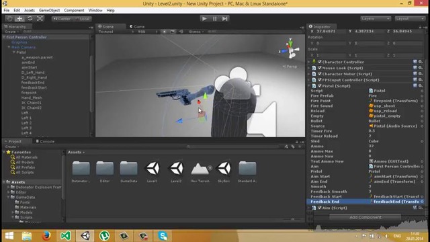Disable the Mouse Look script checkbox
This screenshot has width=430, height=242.
pyautogui.click(x=320, y=68)
